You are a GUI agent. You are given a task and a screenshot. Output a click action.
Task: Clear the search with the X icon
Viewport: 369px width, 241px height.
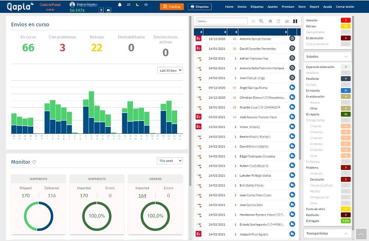click(x=253, y=21)
